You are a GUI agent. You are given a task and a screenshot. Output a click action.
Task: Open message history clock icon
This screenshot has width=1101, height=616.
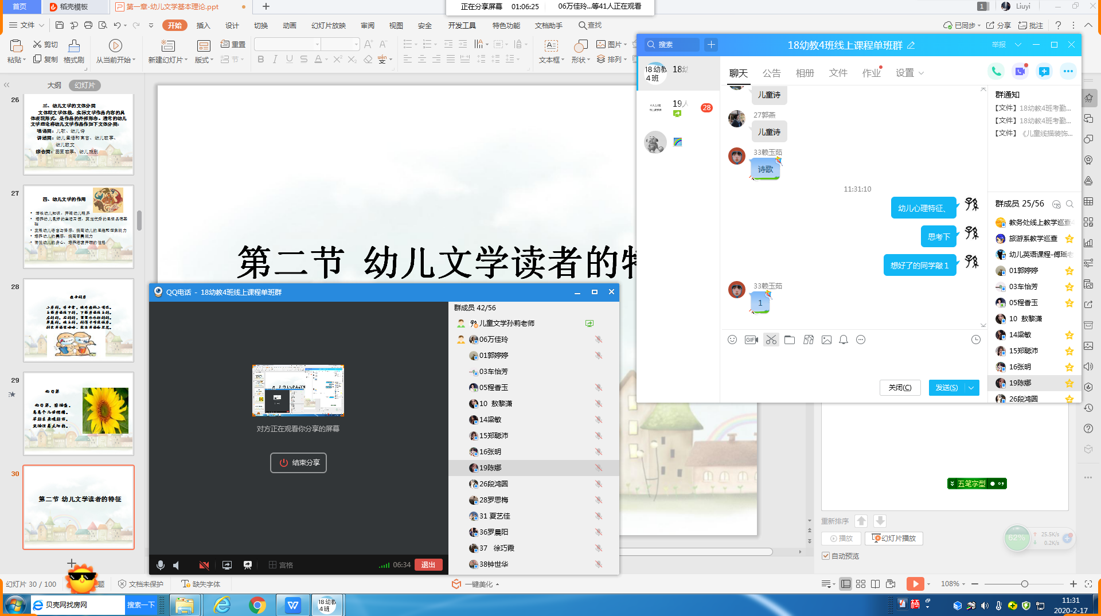pyautogui.click(x=975, y=340)
